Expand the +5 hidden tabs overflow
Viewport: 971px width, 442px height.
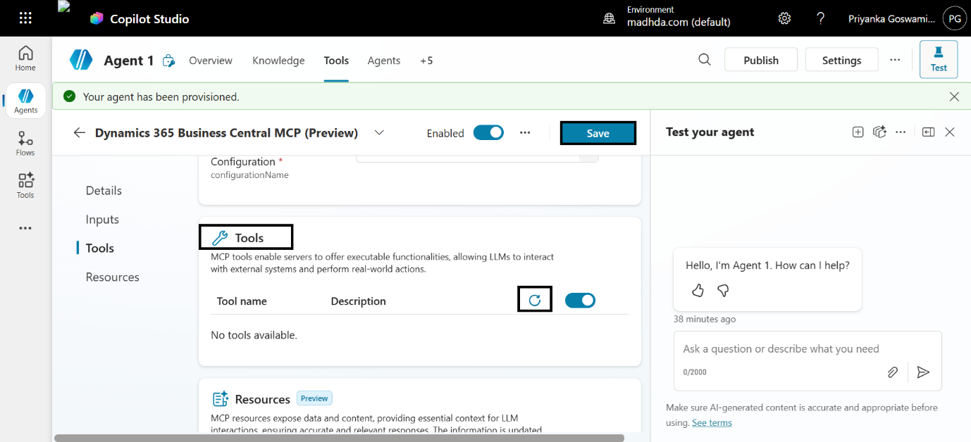point(426,61)
